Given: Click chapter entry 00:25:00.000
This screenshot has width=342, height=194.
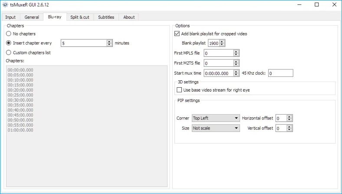Looking at the screenshot, I should pos(20,95).
